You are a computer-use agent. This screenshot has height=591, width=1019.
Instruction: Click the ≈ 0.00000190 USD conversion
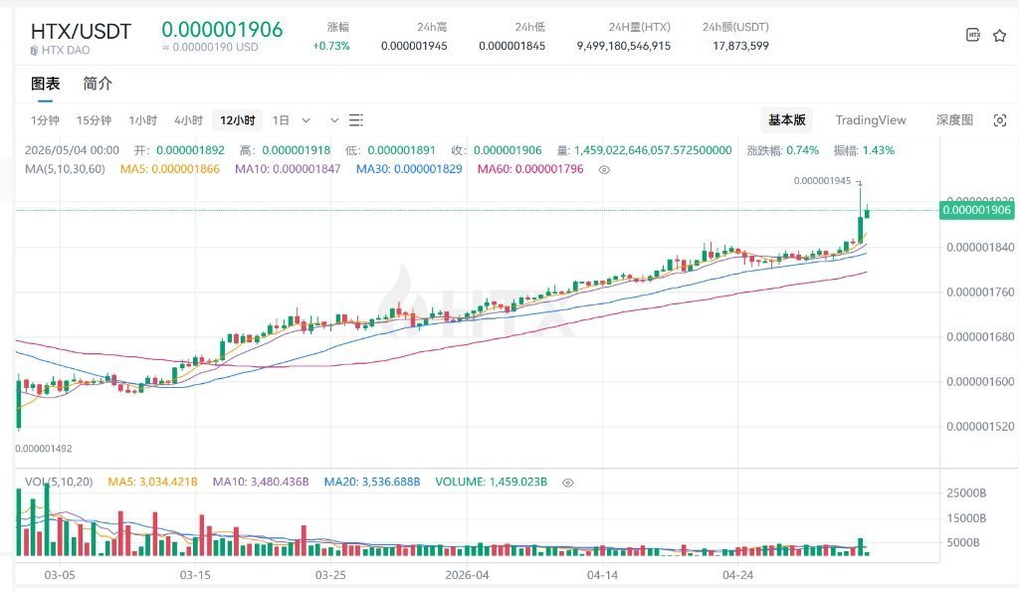pyautogui.click(x=210, y=48)
